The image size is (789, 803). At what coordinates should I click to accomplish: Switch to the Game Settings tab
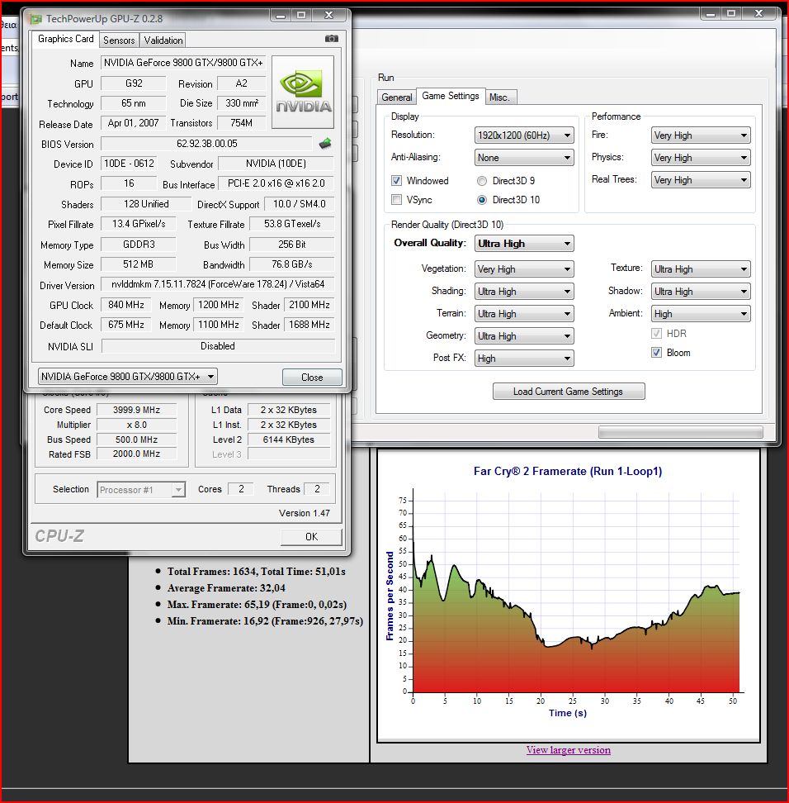(451, 96)
